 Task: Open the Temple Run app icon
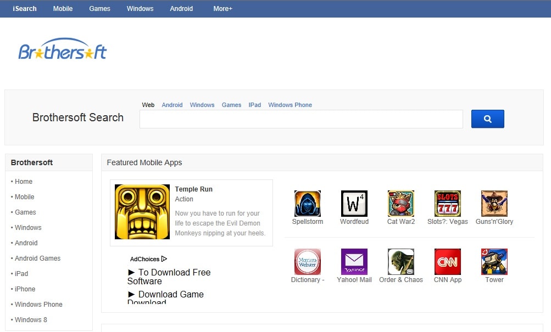[142, 212]
